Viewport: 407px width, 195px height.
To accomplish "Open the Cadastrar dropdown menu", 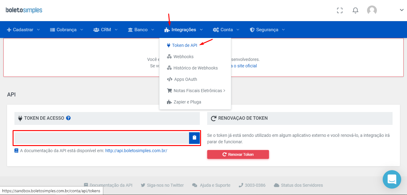I will click(x=23, y=30).
